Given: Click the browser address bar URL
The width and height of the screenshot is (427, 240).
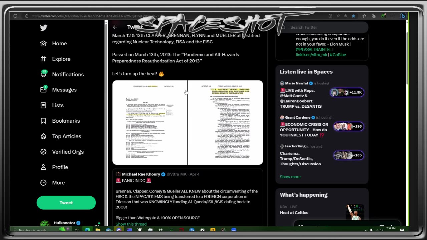Looking at the screenshot, I should [x=96, y=16].
